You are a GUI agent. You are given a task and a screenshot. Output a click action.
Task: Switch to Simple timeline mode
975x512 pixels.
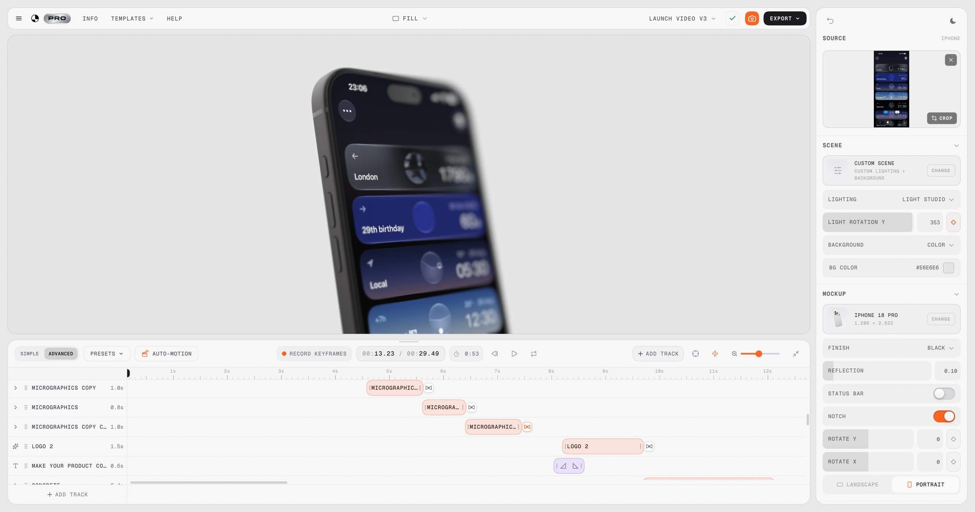tap(30, 354)
